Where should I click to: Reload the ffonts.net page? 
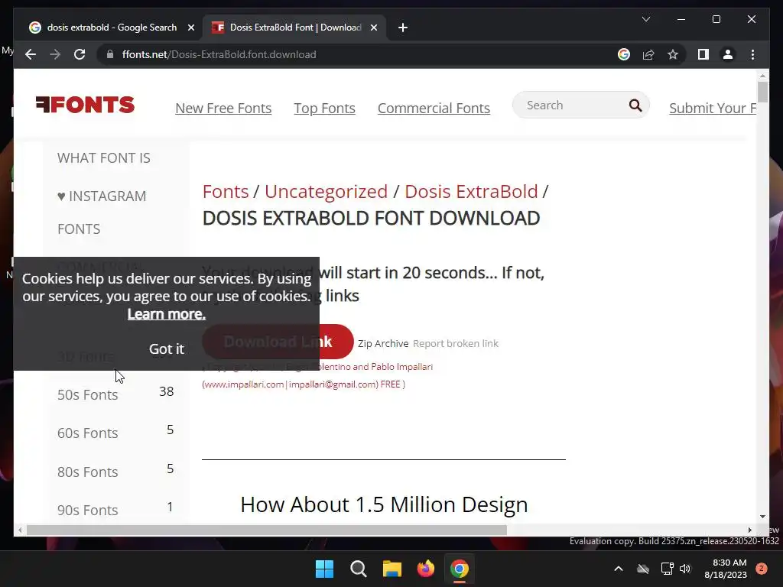pyautogui.click(x=80, y=54)
